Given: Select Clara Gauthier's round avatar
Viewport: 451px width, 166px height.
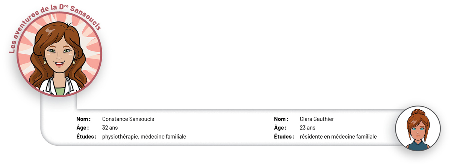Looking at the screenshot, I should (x=418, y=128).
